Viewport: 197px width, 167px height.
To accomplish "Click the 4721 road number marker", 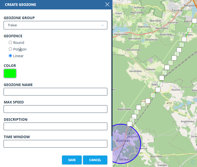I will (x=169, y=103).
